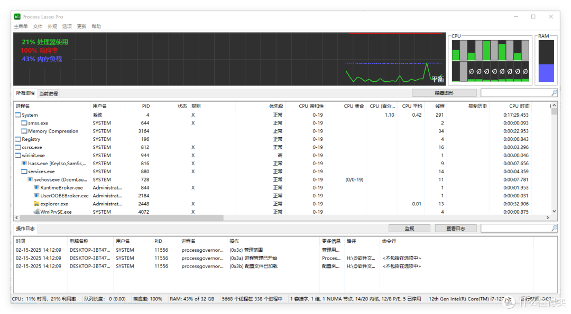Viewport: 571px width, 314px height.
Task: Click the UserOOBEBroker.exe process icon
Action: [x=36, y=195]
